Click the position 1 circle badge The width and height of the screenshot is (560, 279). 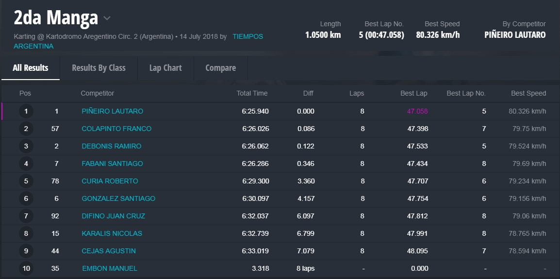26,111
